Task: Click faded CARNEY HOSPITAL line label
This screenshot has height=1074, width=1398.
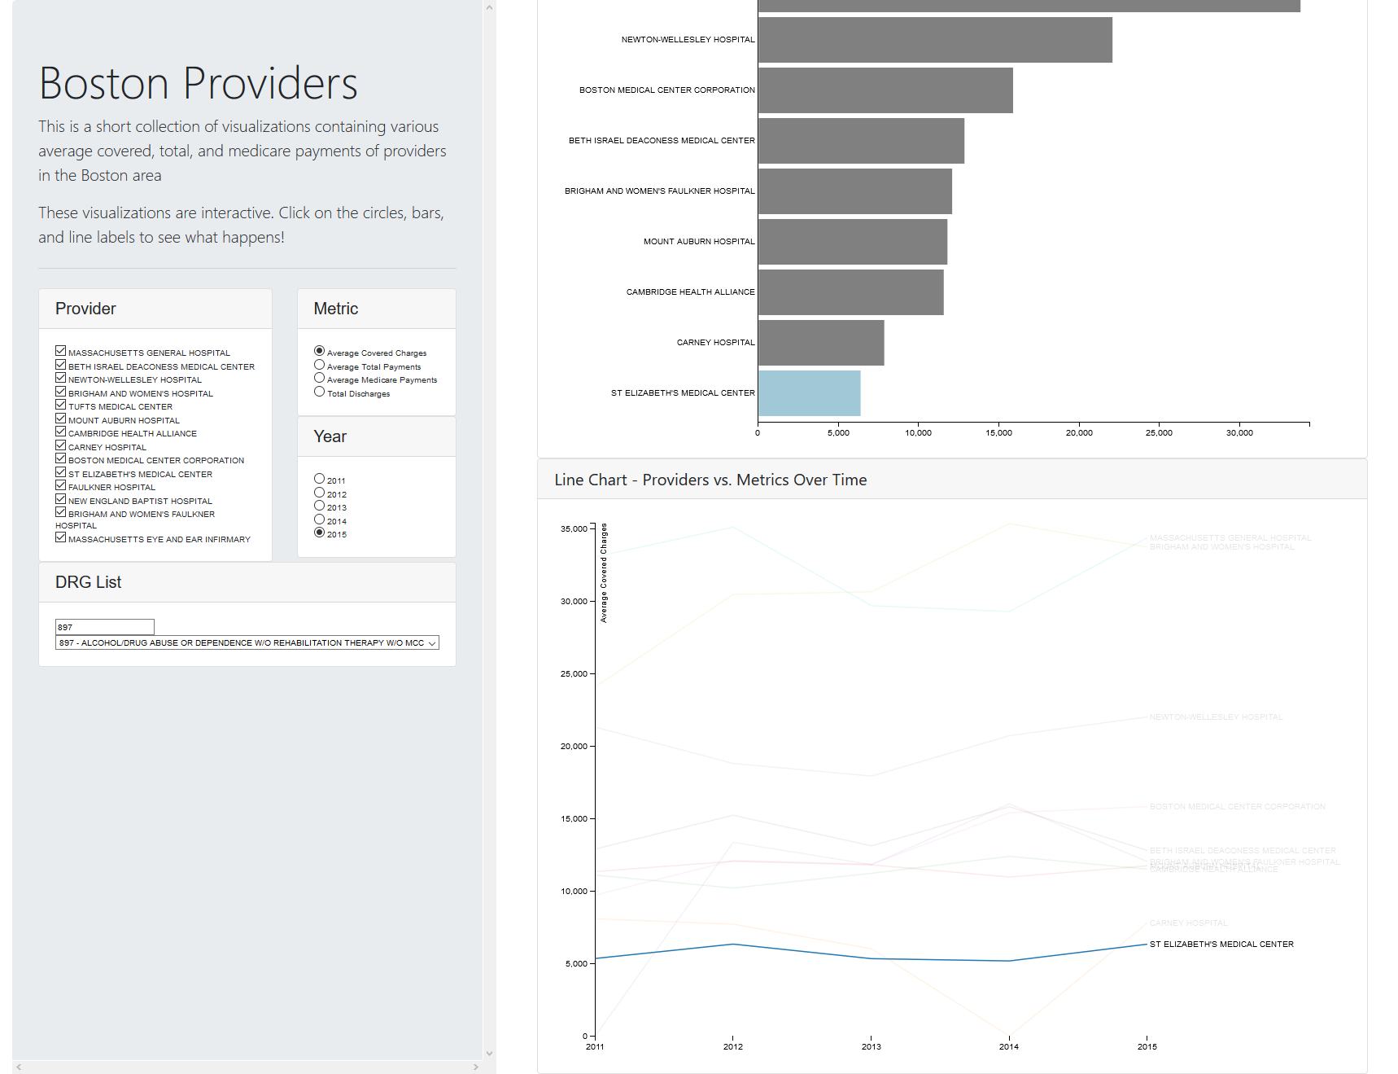Action: point(1189,923)
